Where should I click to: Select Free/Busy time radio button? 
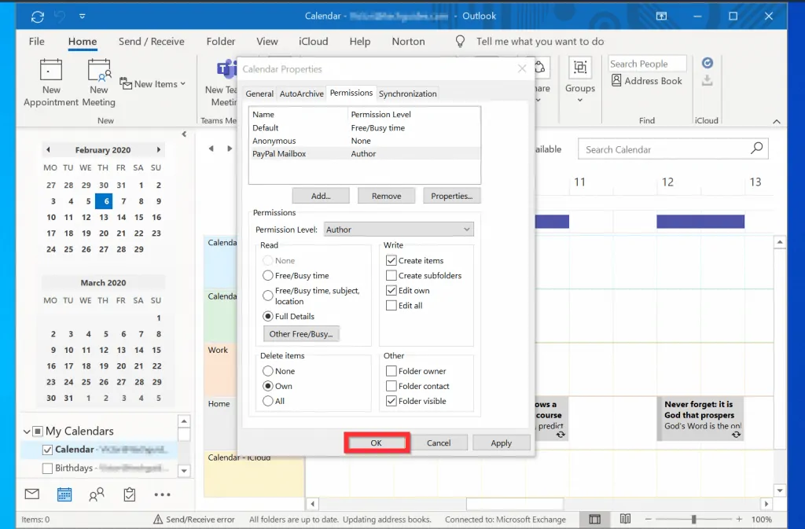coord(268,276)
